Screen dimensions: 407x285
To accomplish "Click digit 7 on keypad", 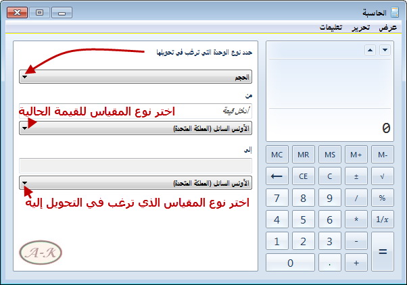I will (x=277, y=198).
